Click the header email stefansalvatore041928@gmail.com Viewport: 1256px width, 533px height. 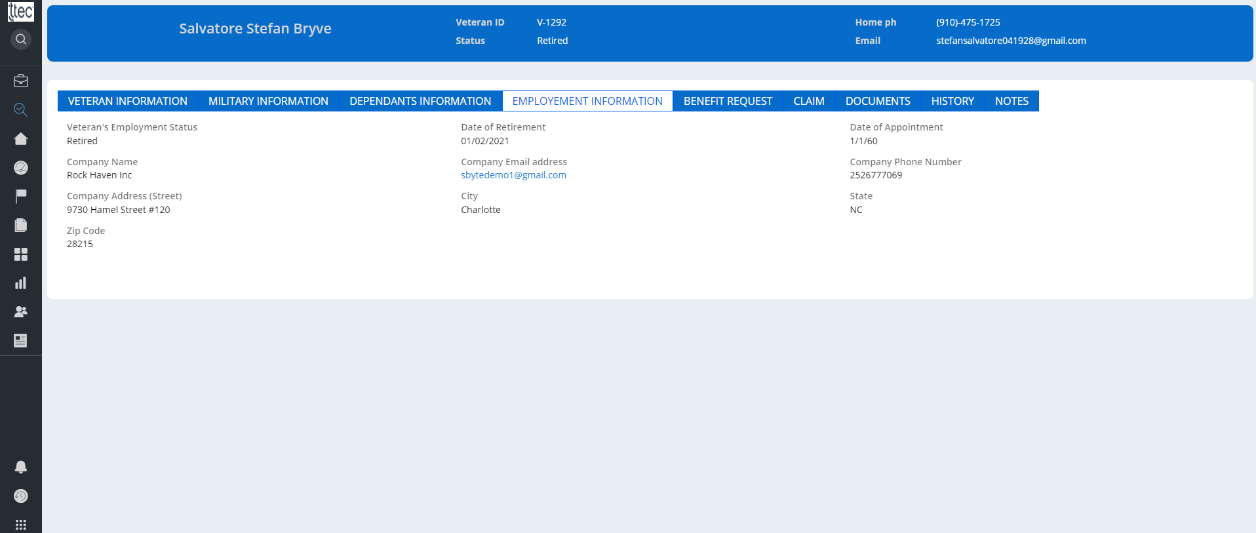(1011, 41)
